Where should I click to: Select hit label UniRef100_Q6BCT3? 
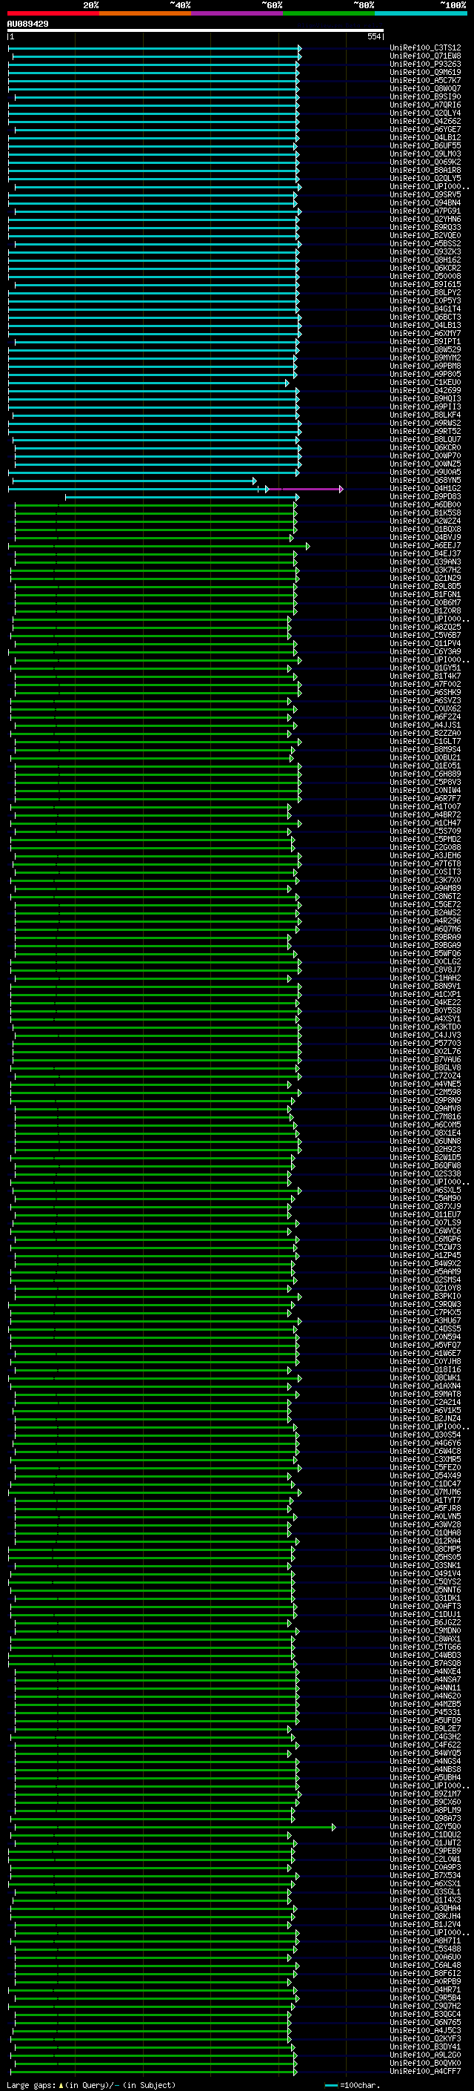[x=425, y=317]
